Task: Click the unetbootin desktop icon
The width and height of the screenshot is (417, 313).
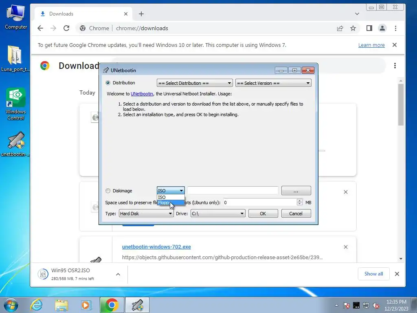Action: [15, 144]
